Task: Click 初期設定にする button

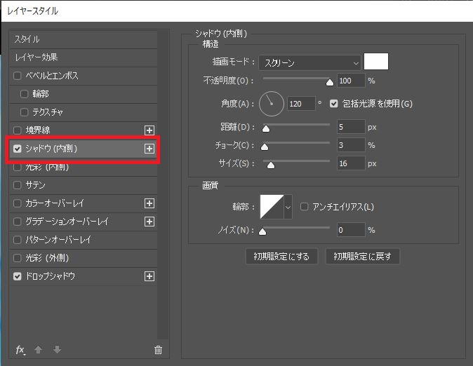Action: 281,257
